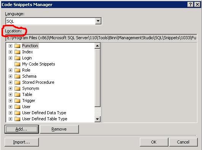Select the Login tree item label
Viewport: 202px width, 150px height.
pyautogui.click(x=27, y=58)
